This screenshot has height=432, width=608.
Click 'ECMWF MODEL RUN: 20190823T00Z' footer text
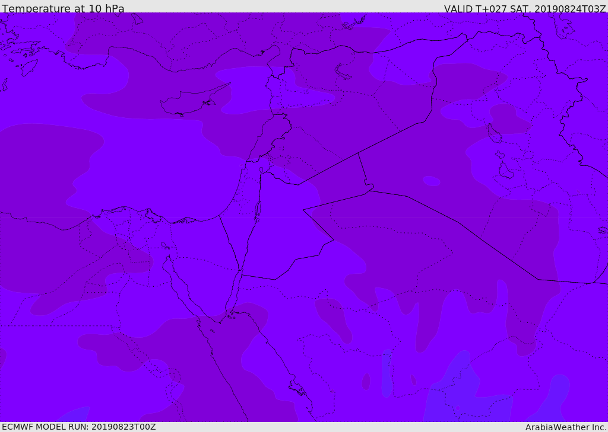[79, 427]
